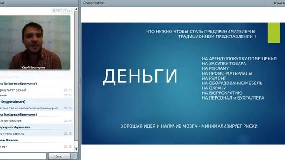Screen dimensions: 285x160
Task: Click the slide line 'НА ПЕРСОНАЛ и БУХГАЛТЕРА'
Action: point(233,98)
